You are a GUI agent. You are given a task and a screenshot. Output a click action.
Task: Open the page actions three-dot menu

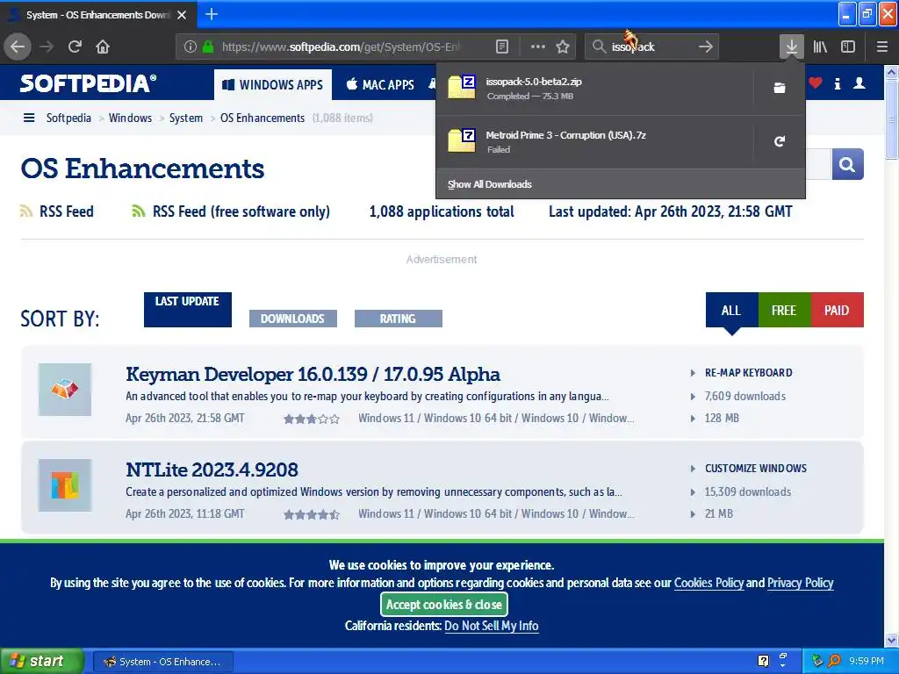click(x=538, y=47)
